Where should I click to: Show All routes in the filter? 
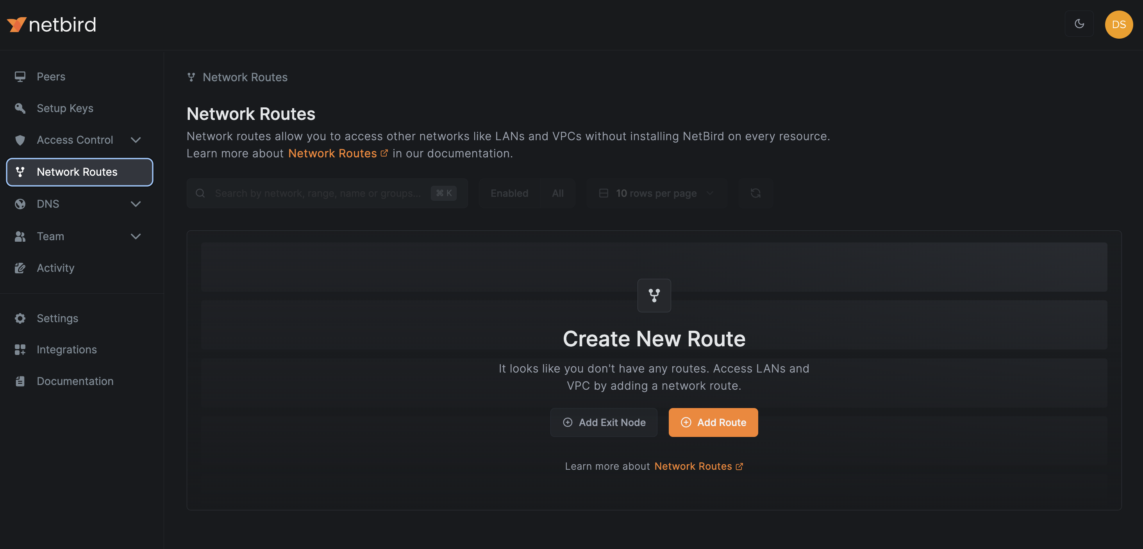[x=557, y=193]
